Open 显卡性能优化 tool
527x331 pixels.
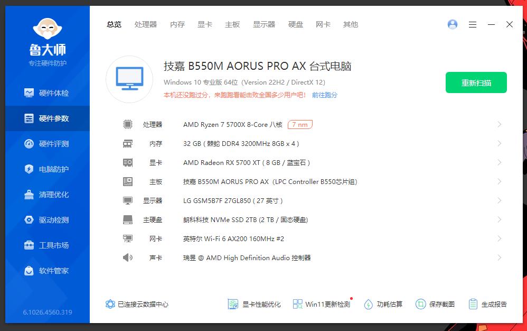click(x=254, y=305)
